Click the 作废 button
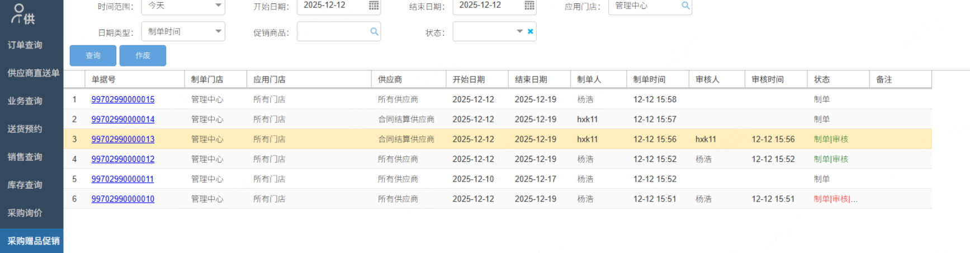Screen dimensions: 970x253 [x=143, y=55]
